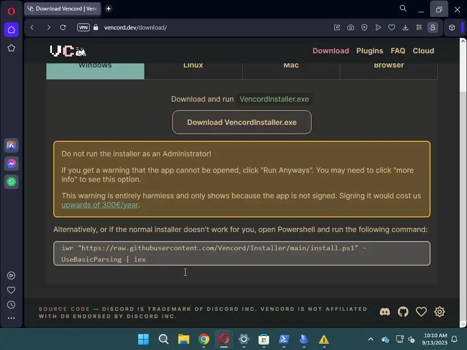Open bookmarks star in Opera sidebar
This screenshot has width=467, height=350.
coord(11,48)
